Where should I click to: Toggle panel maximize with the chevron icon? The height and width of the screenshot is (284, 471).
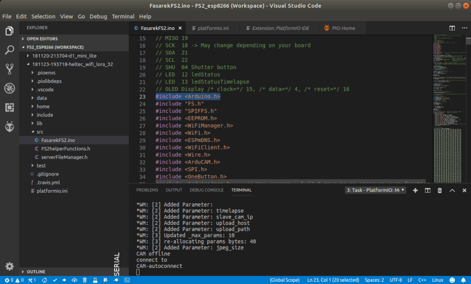coord(452,190)
